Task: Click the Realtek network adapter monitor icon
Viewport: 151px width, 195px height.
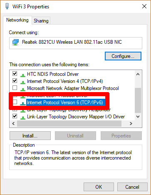Action: pos(15,42)
